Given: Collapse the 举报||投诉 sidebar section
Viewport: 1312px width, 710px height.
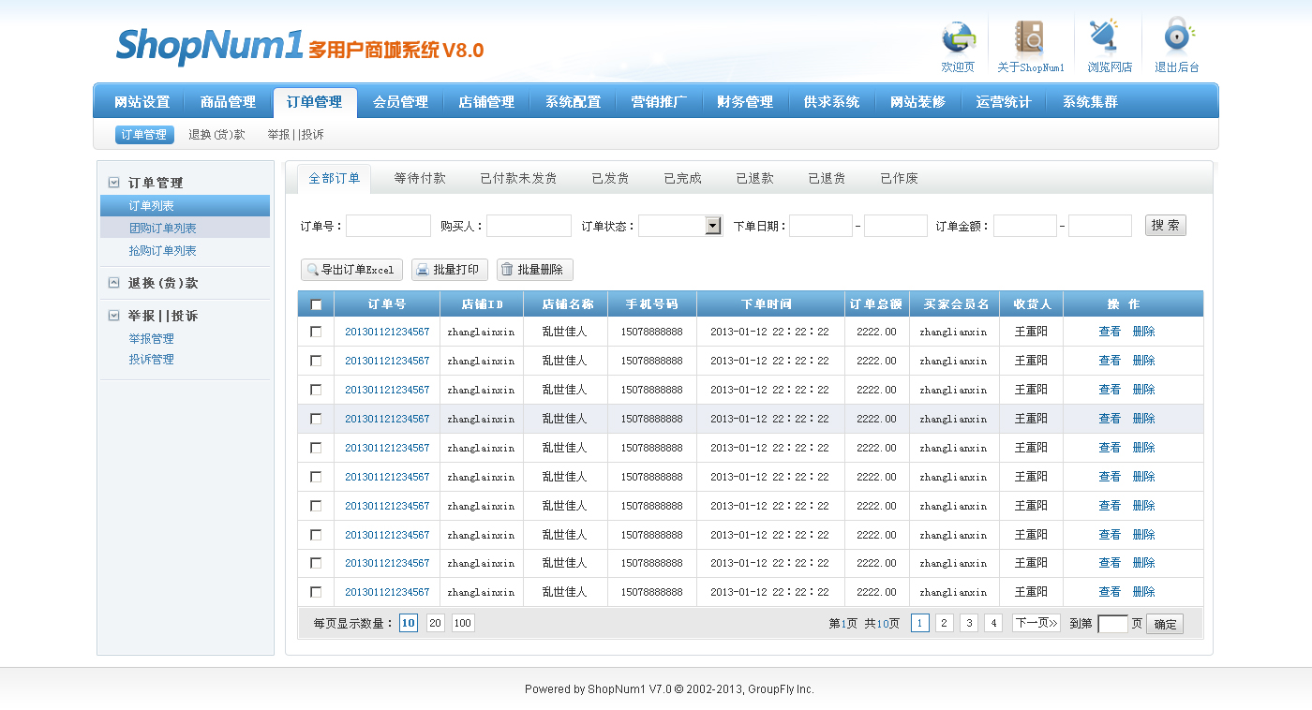Looking at the screenshot, I should coord(113,316).
